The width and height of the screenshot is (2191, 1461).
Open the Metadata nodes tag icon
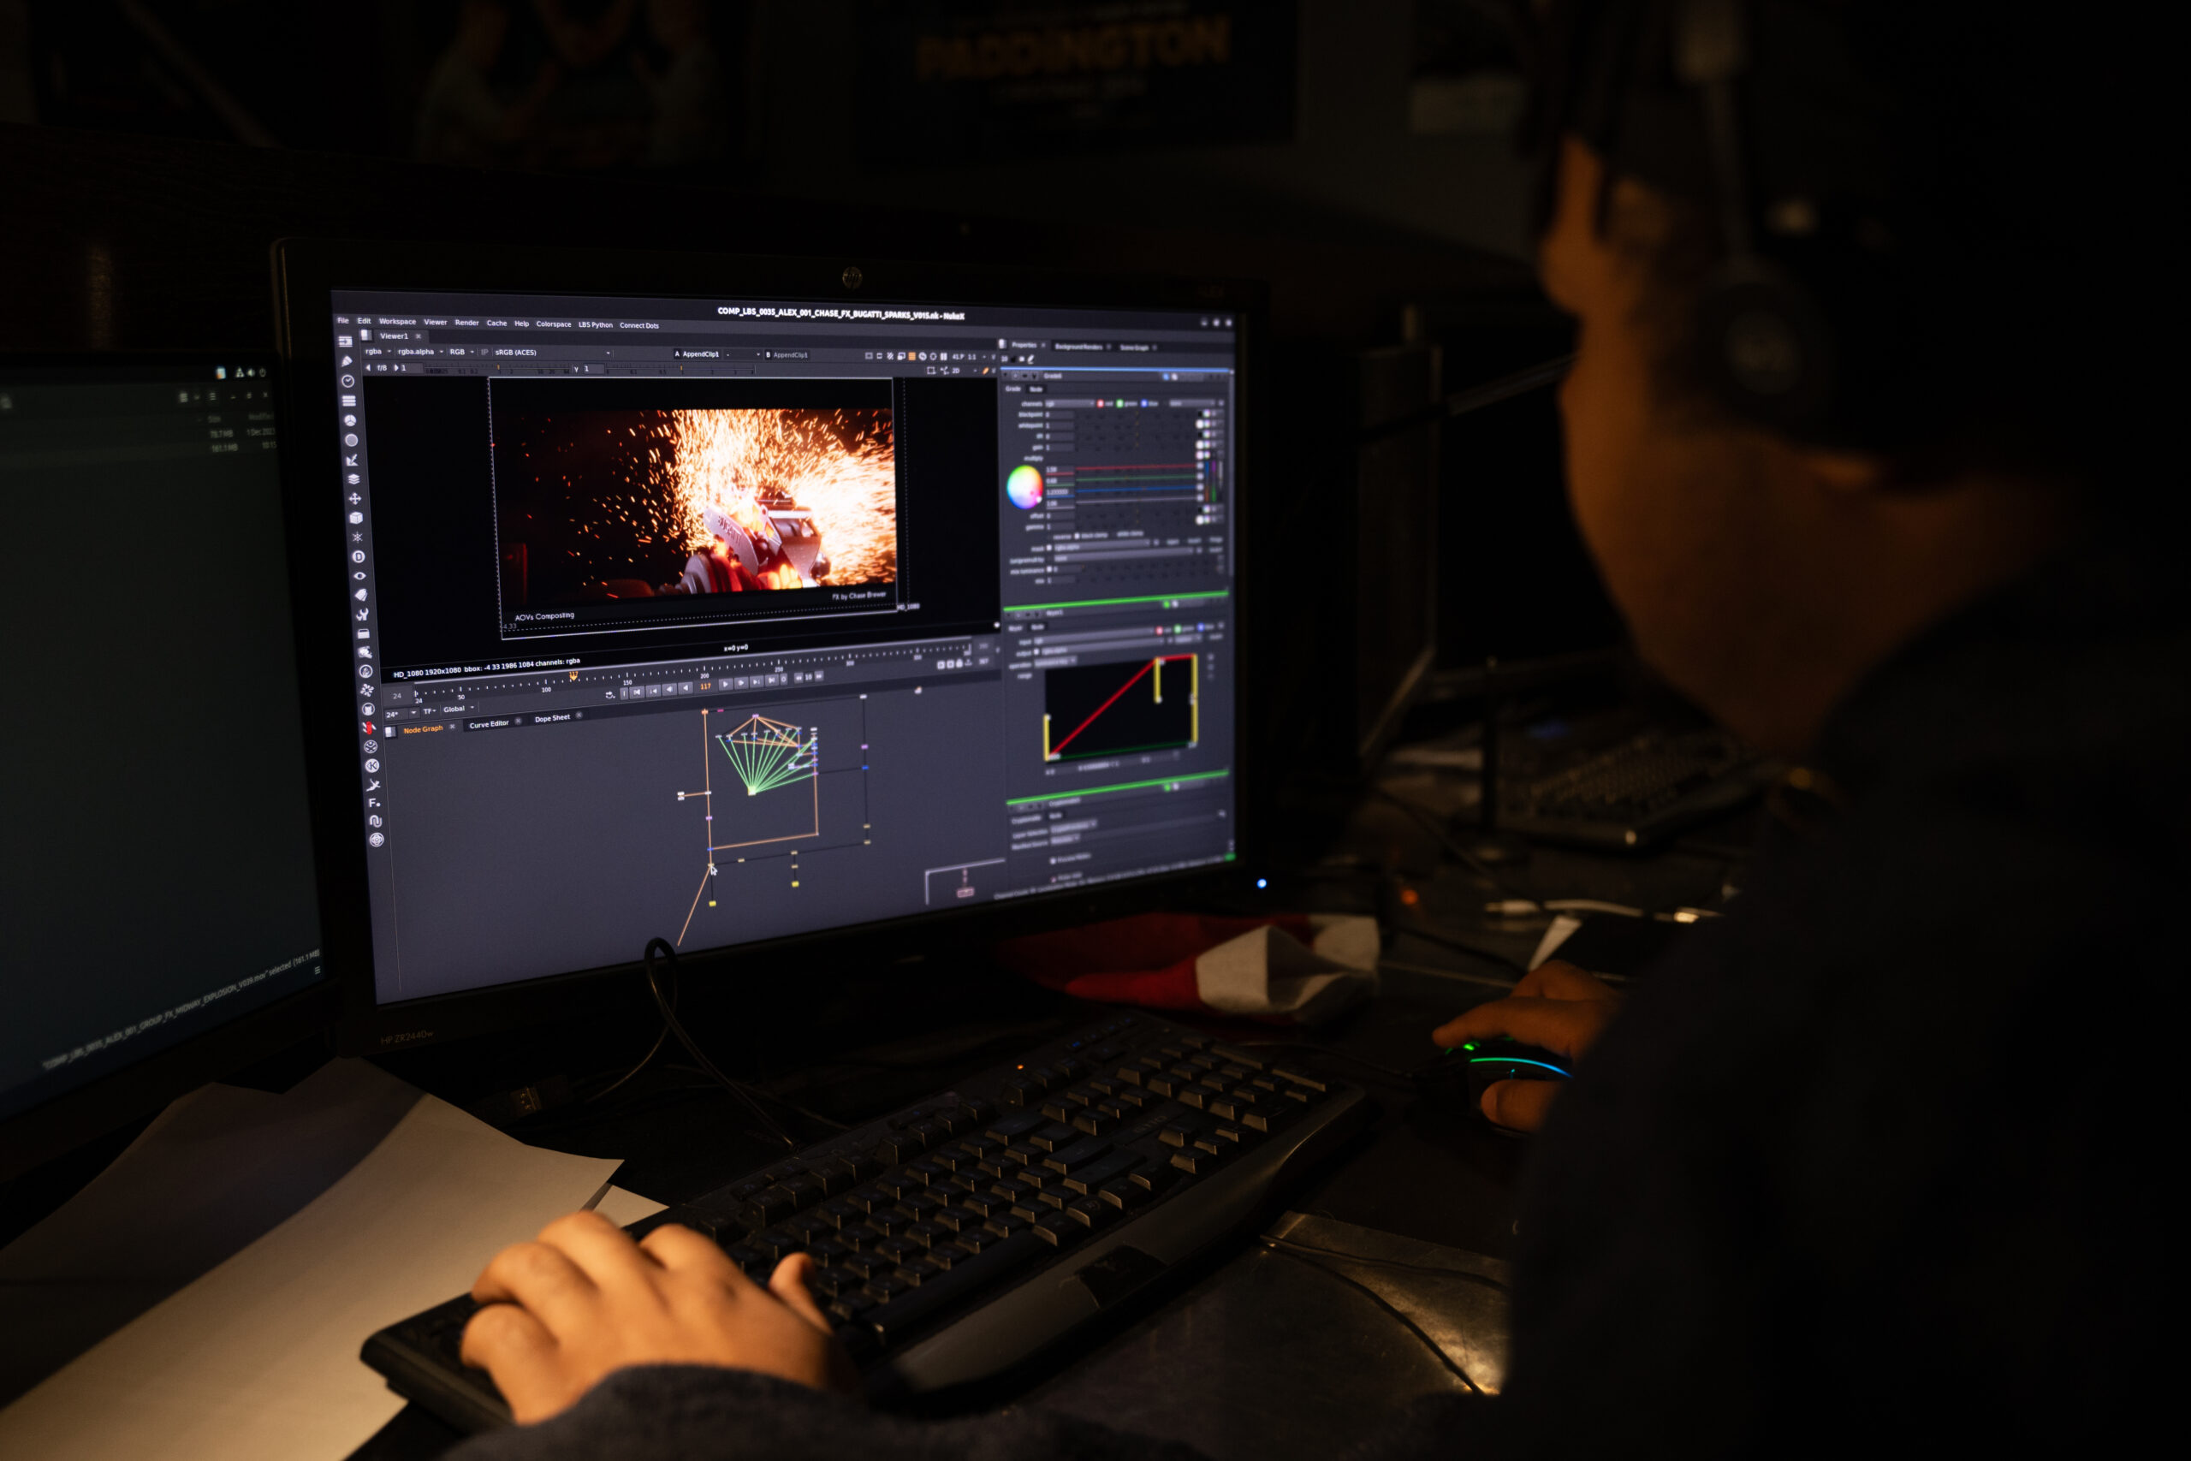(x=360, y=595)
